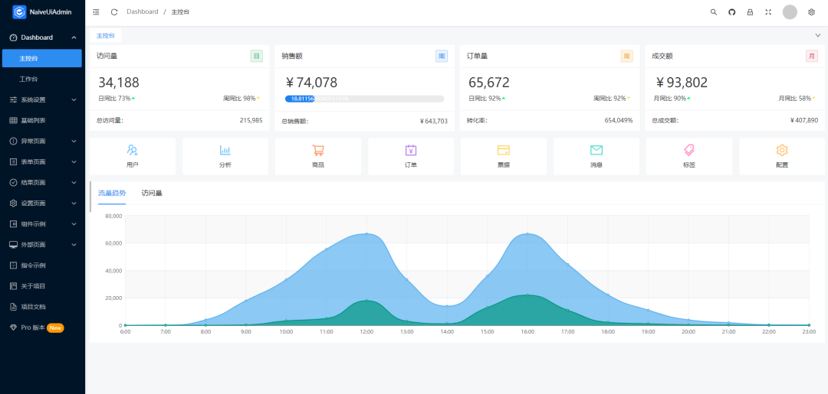Expand the 外部页面 submenu
Viewport: 828px width, 394px height.
tap(74, 244)
